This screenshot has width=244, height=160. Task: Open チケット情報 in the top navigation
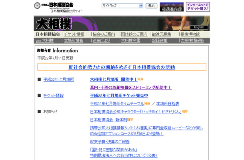[74, 34]
